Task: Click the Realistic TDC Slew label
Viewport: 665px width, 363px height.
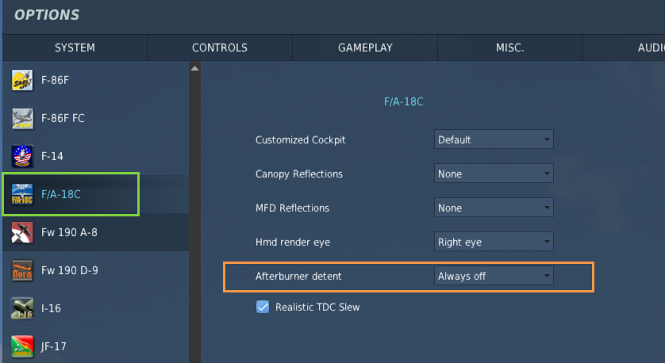Action: [317, 307]
